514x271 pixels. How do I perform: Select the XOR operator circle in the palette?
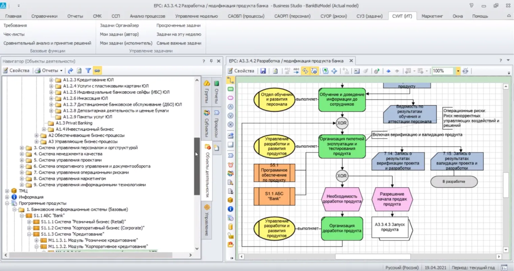(231, 124)
